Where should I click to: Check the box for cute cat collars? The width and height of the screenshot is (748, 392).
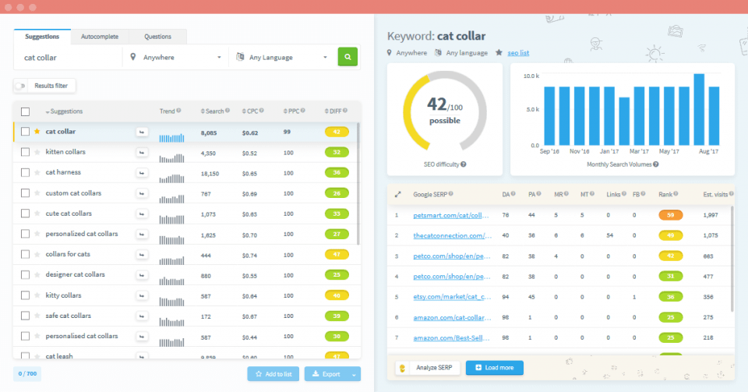point(25,214)
